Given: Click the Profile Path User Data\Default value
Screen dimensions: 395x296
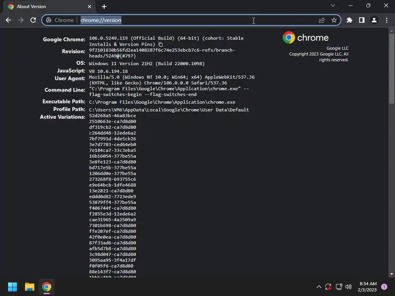Looking at the screenshot, I should (169, 110).
